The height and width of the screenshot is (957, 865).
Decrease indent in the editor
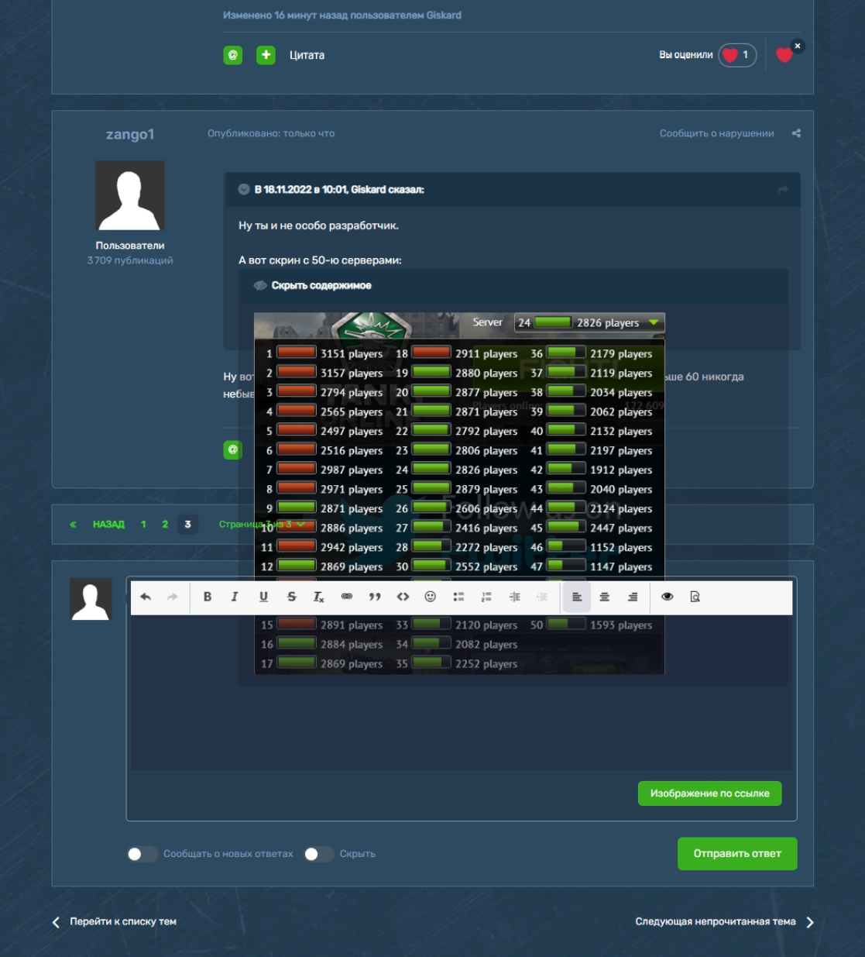(542, 597)
